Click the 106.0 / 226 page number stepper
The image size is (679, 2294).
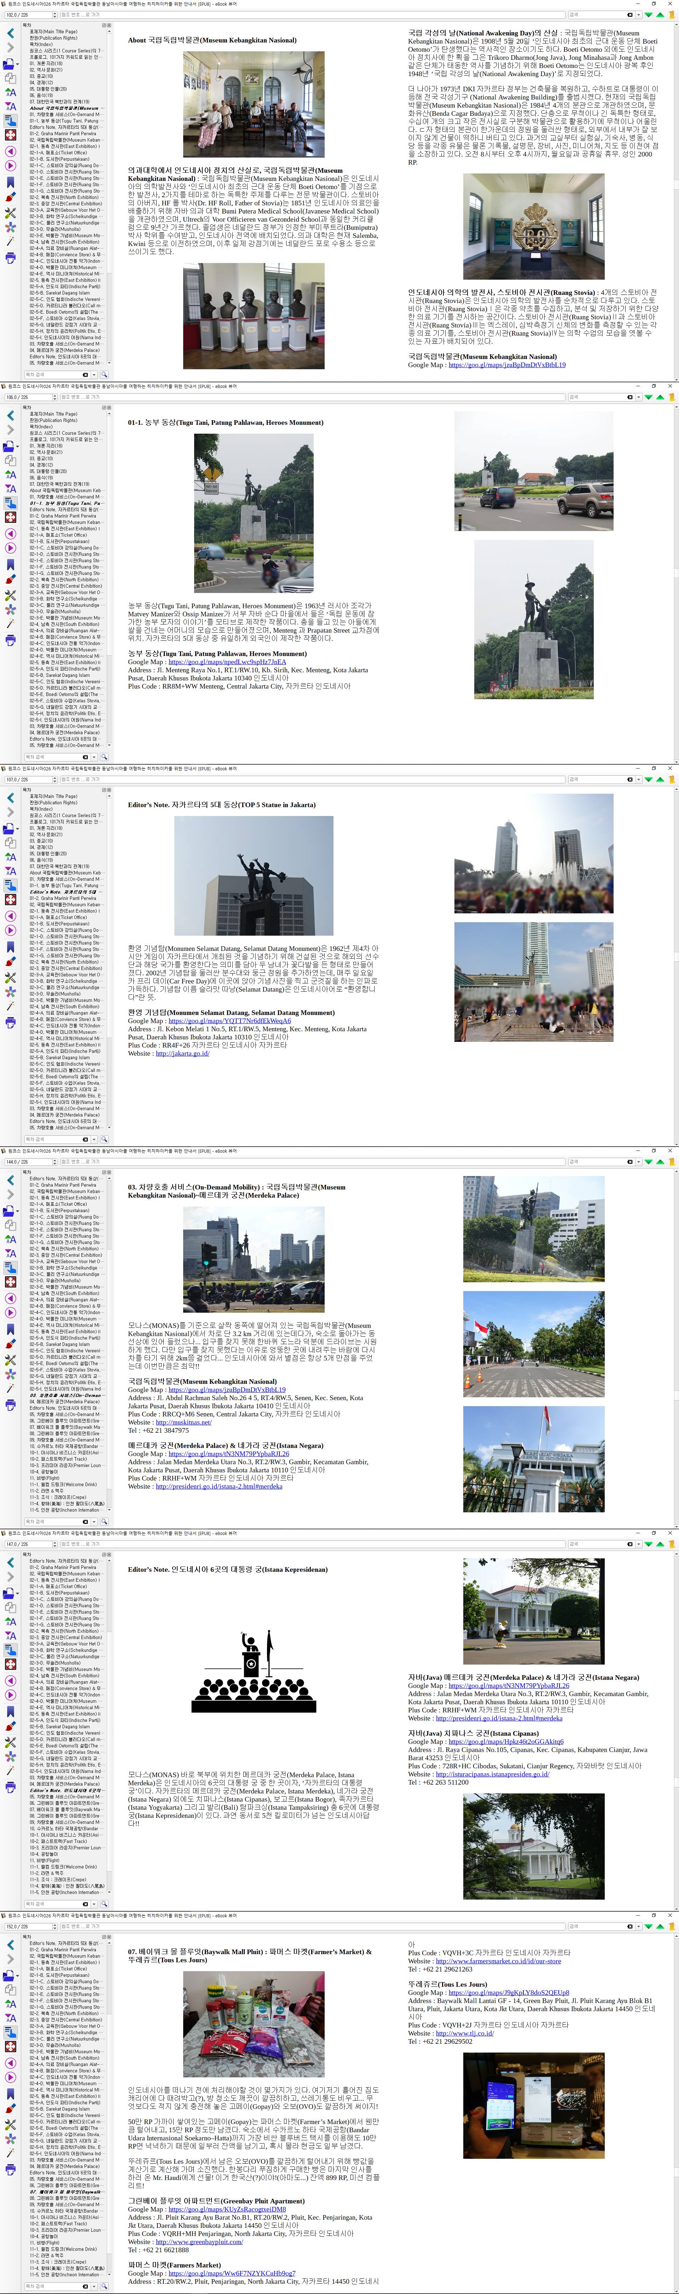[x=53, y=397]
